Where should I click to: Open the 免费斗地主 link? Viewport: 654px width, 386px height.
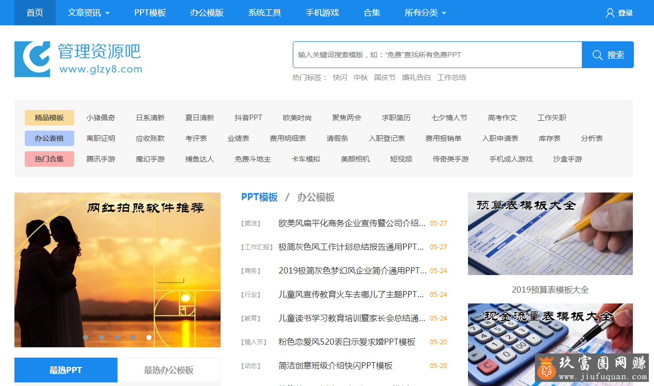tap(253, 159)
